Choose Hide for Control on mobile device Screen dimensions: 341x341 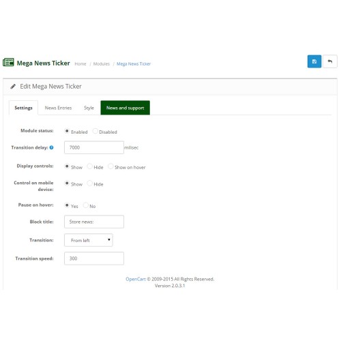90,183
